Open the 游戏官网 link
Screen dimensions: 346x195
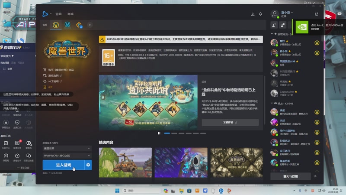pyautogui.click(x=53, y=75)
